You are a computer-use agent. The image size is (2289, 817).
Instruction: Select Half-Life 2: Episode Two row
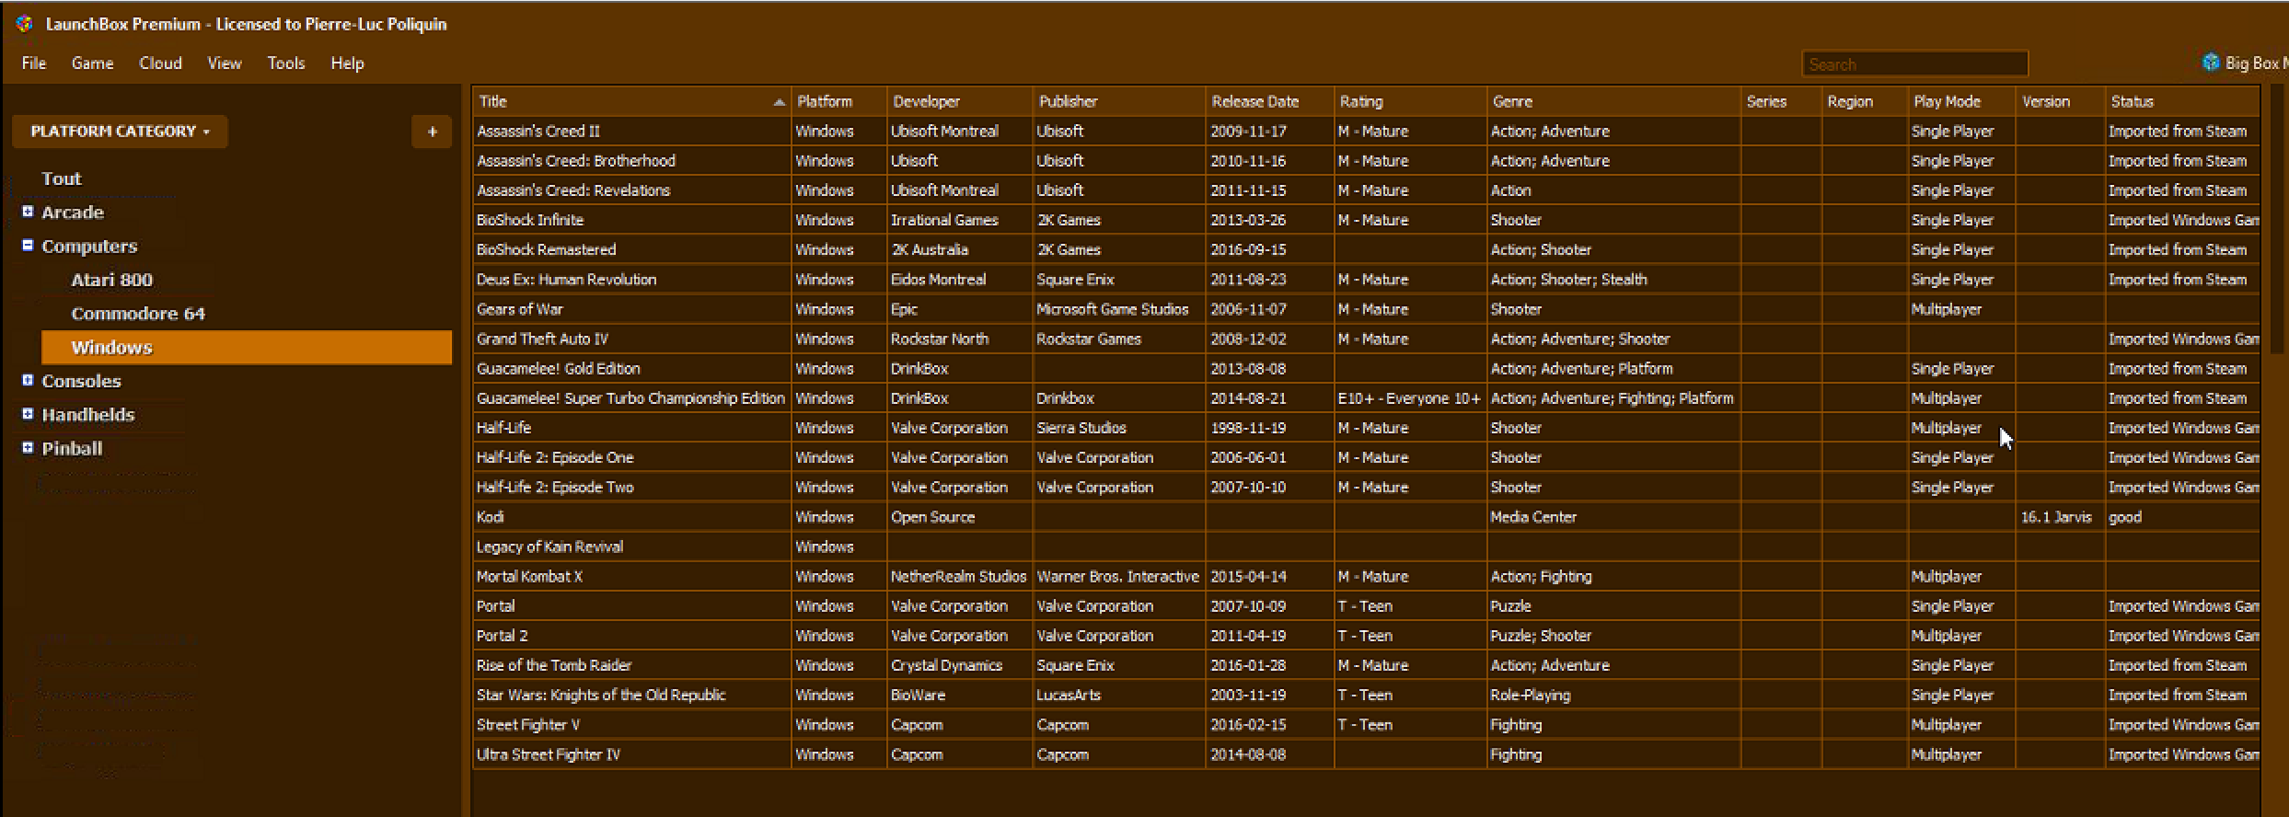click(x=1366, y=487)
